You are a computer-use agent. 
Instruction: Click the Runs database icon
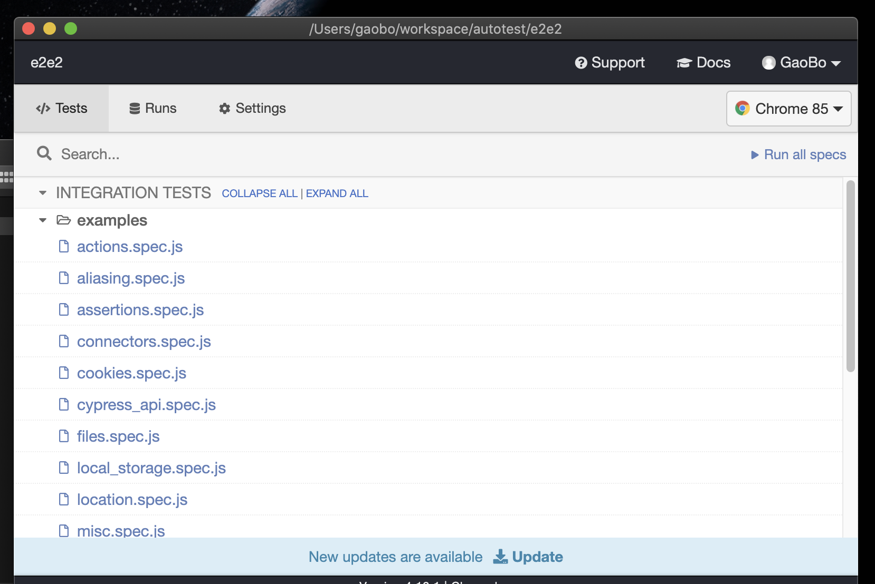pyautogui.click(x=135, y=109)
